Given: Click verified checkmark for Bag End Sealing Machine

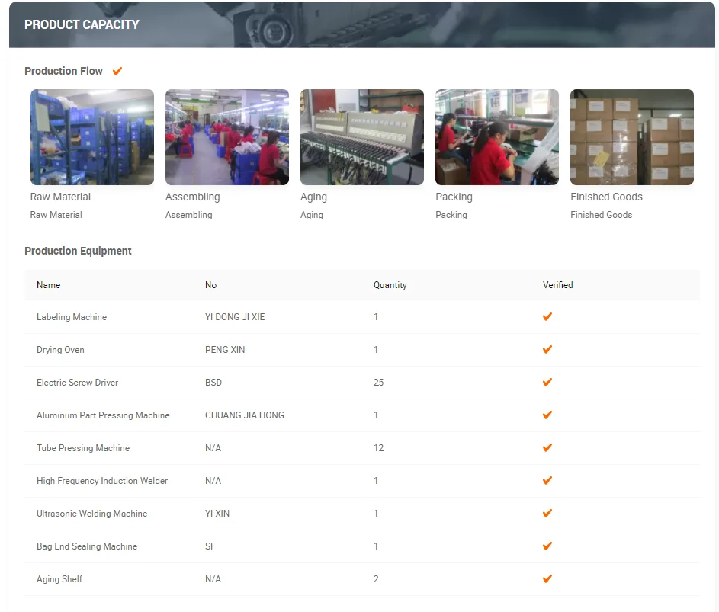Looking at the screenshot, I should 547,546.
